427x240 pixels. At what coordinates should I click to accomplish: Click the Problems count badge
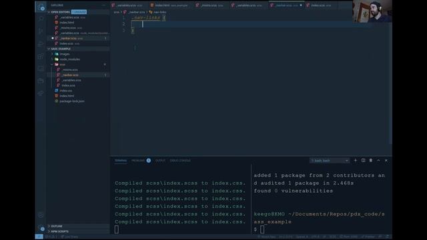148,161
